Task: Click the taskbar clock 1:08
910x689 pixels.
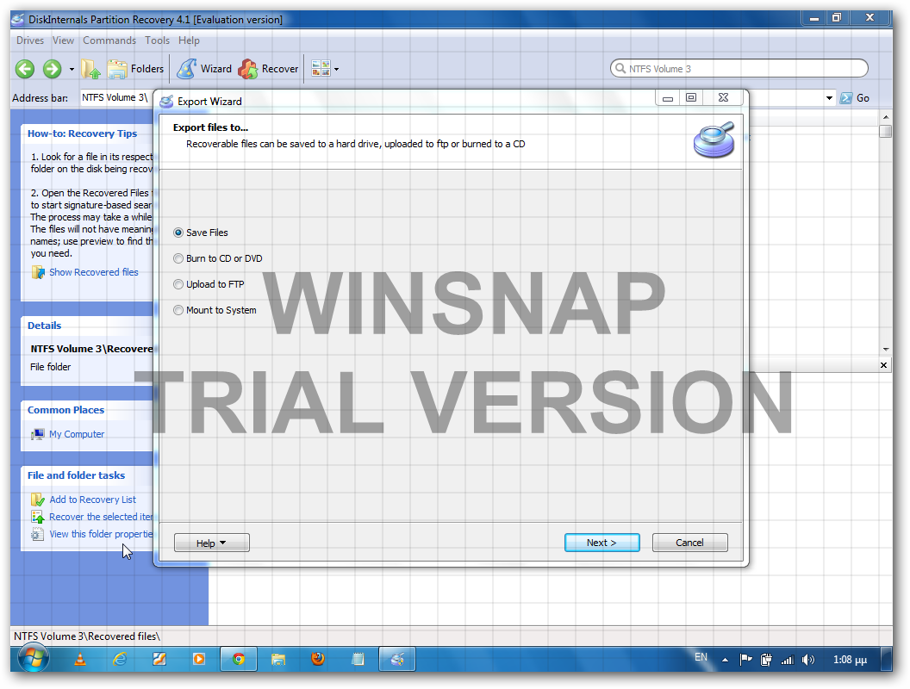Action: [850, 660]
